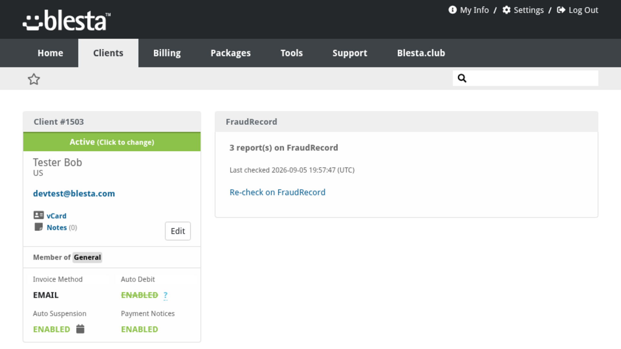Viewport: 621px width, 349px height.
Task: Click the General client group badge
Action: [x=87, y=258]
